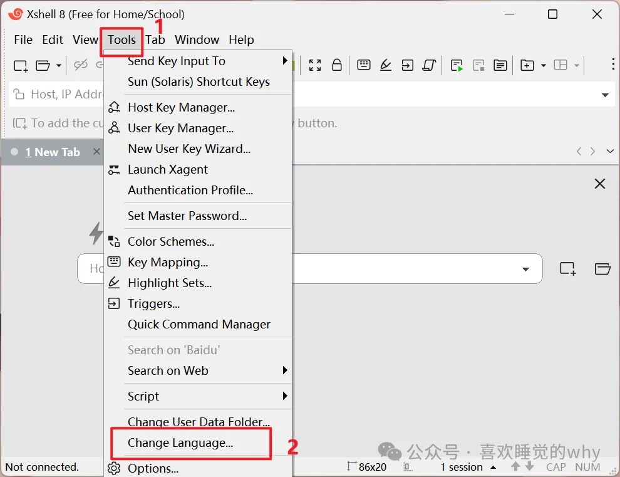The height and width of the screenshot is (477, 620).
Task: Click the lined document log toolbar icon
Action: point(500,65)
